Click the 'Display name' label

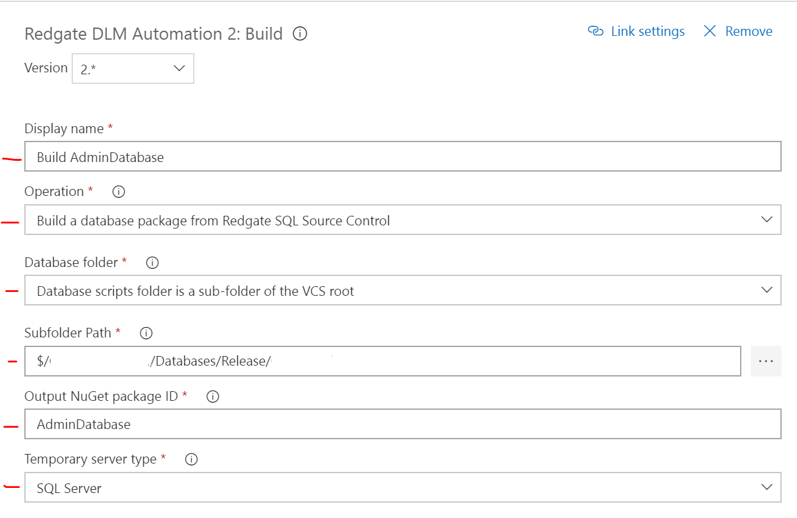tap(64, 129)
